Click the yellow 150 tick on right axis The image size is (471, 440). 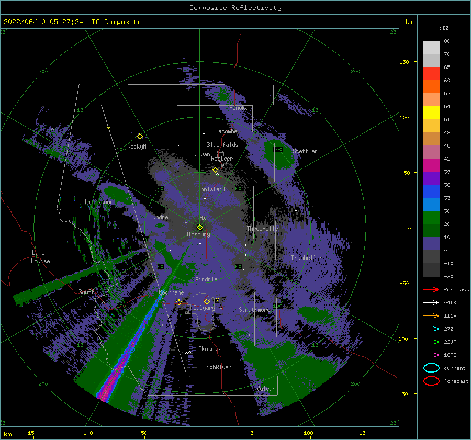(404, 62)
